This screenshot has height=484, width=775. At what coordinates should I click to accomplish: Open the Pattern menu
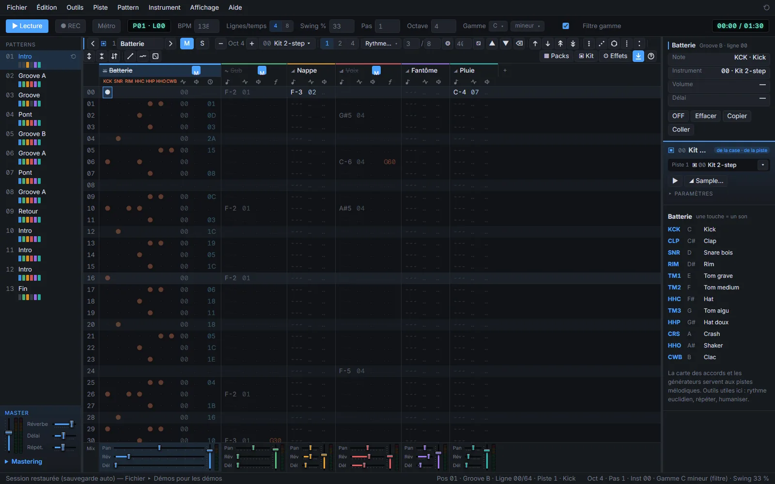128,7
